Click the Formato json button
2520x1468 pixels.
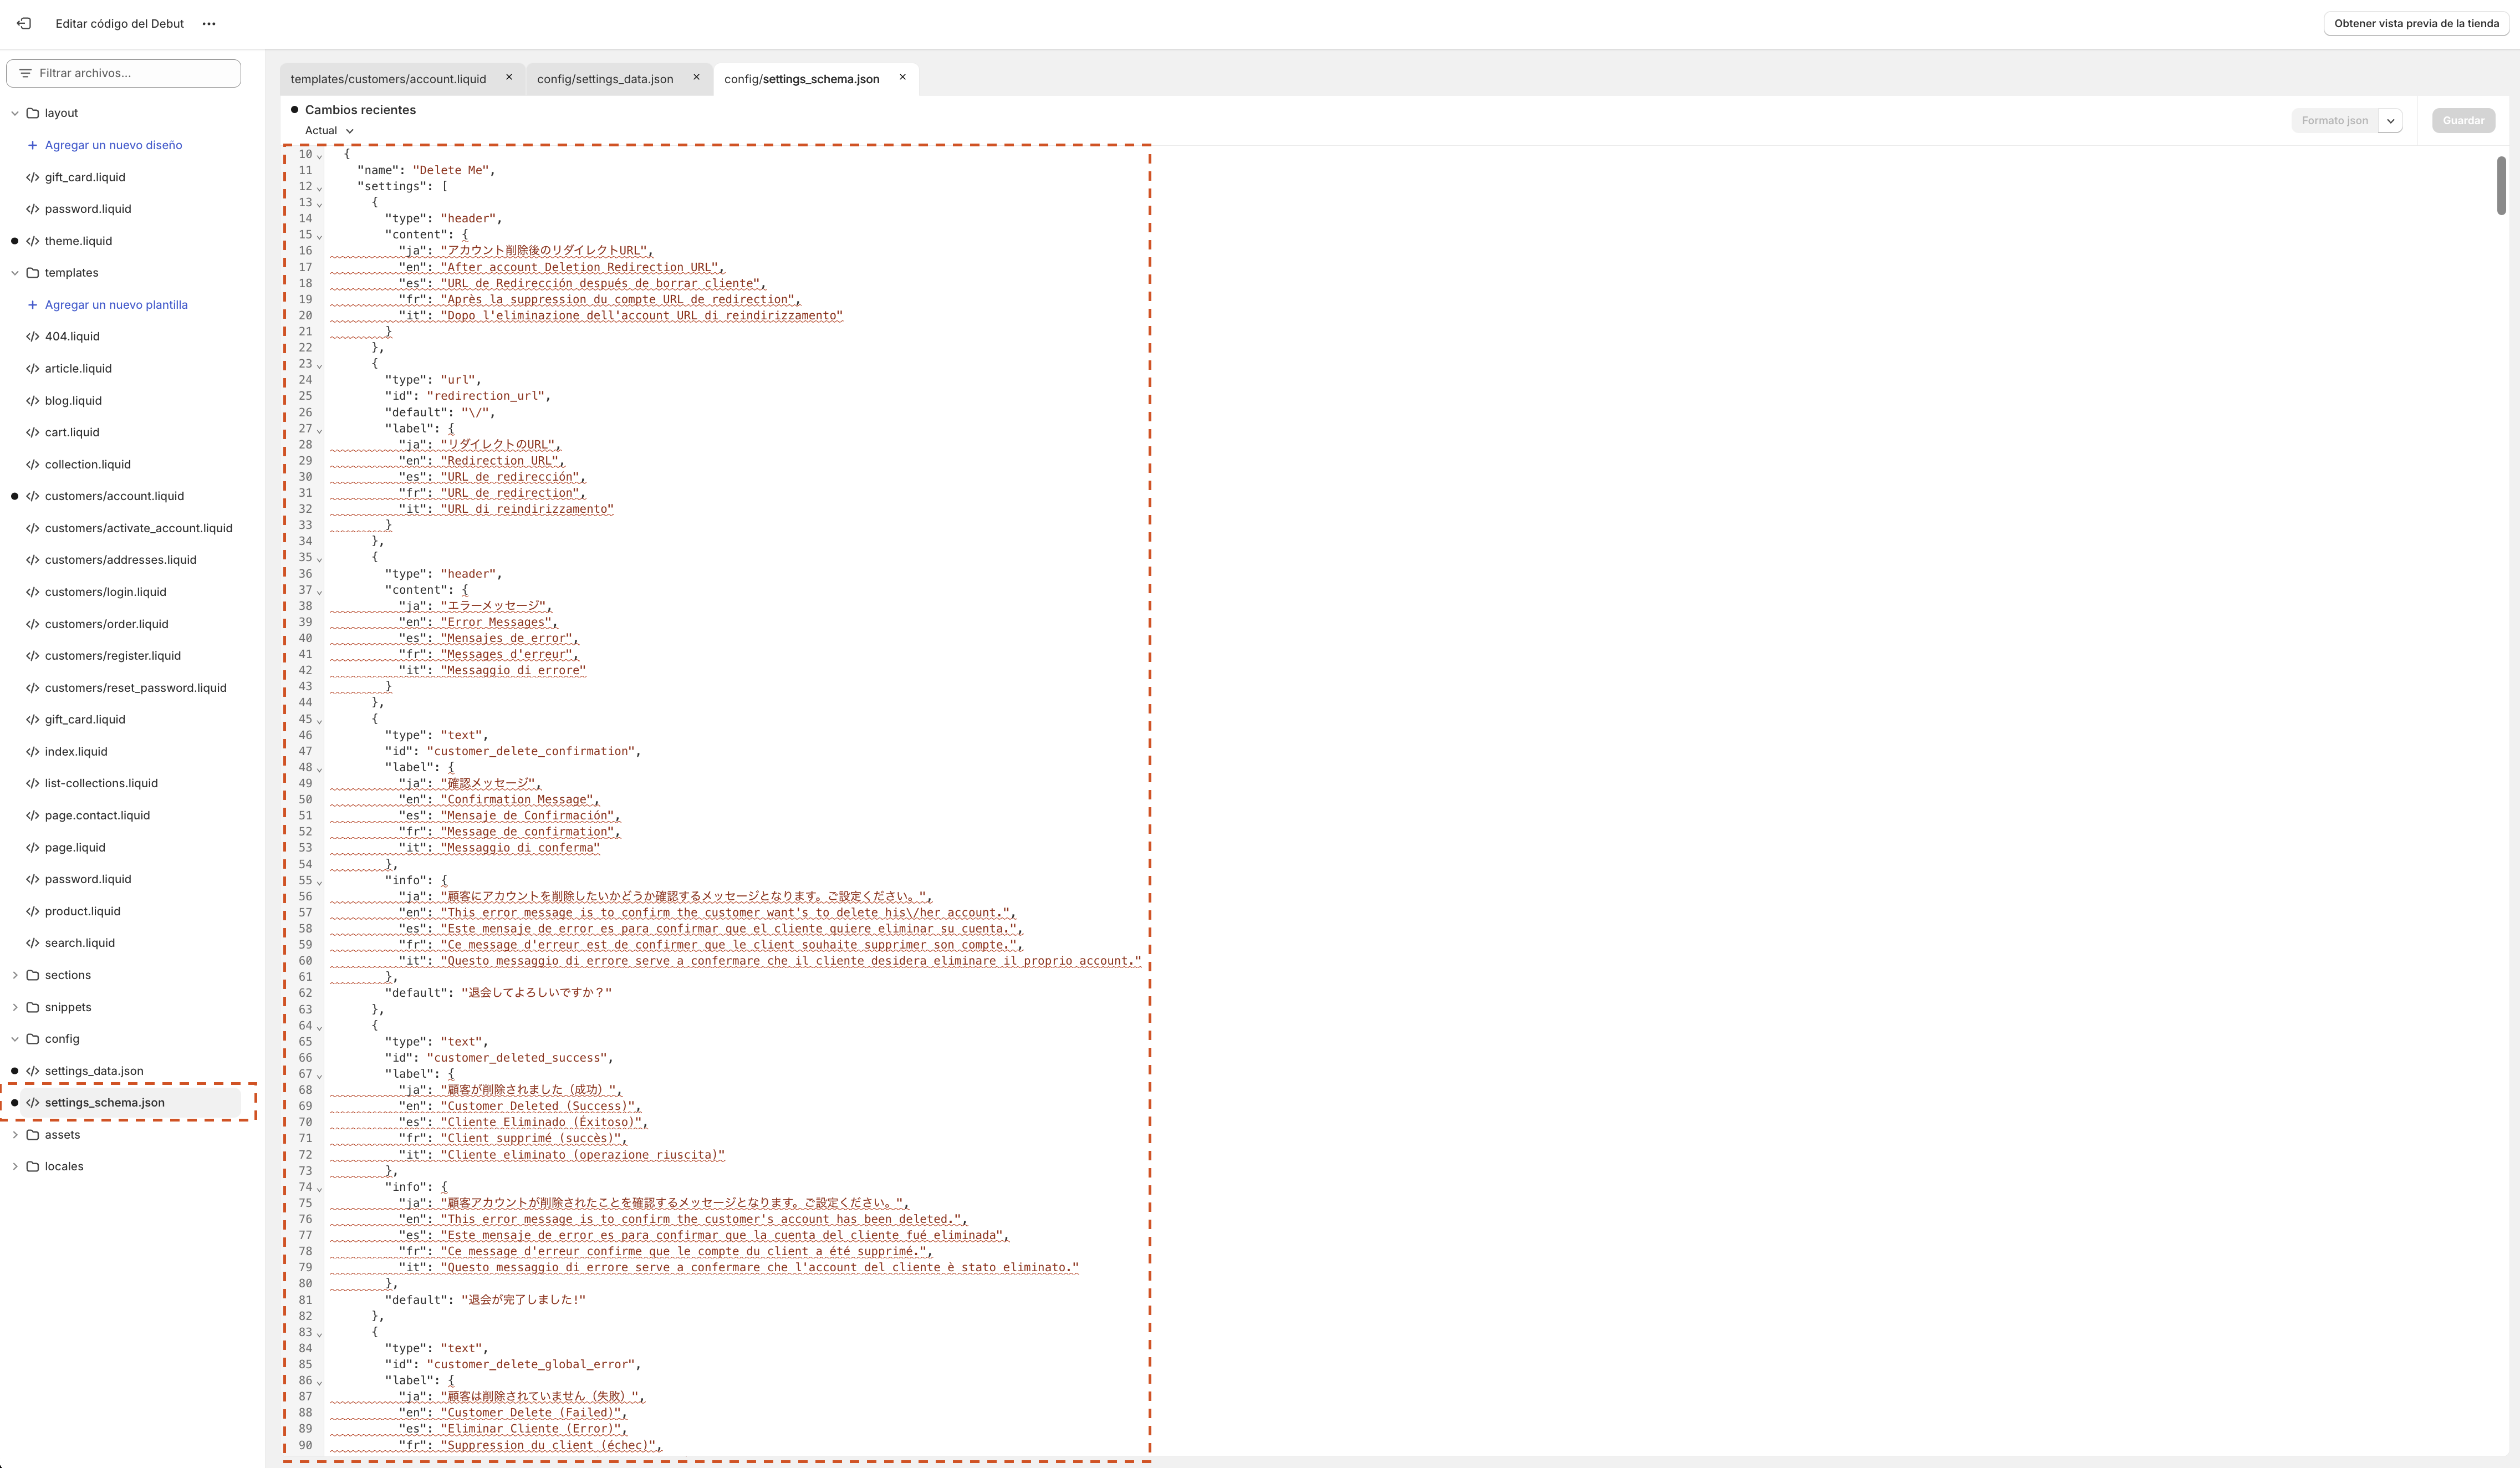point(2334,121)
